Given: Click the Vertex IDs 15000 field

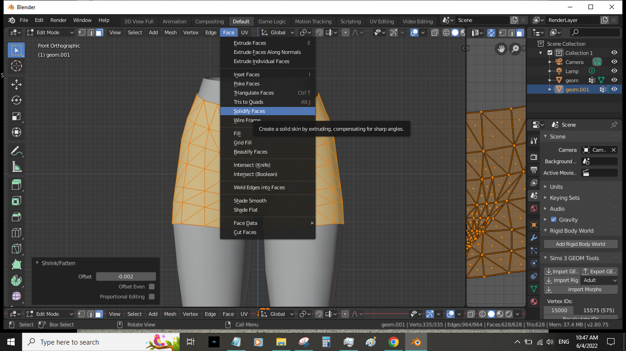Looking at the screenshot, I should [559, 310].
